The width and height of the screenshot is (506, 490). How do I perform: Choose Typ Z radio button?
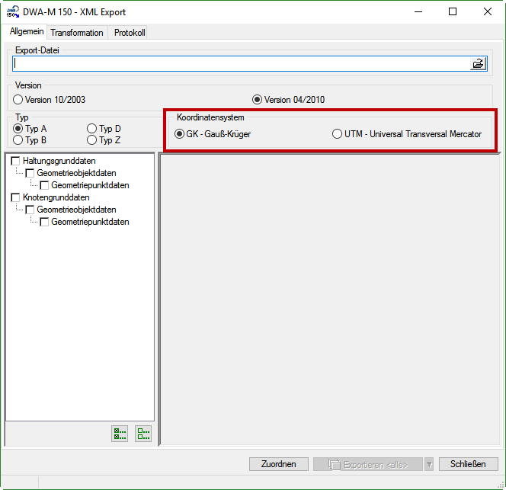[92, 140]
